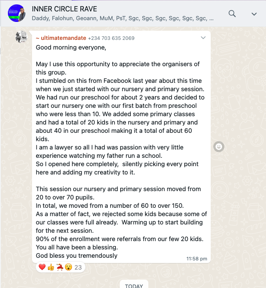266x288 pixels.
Task: Click the phone number +234 703 635 2069
Action: coord(111,38)
